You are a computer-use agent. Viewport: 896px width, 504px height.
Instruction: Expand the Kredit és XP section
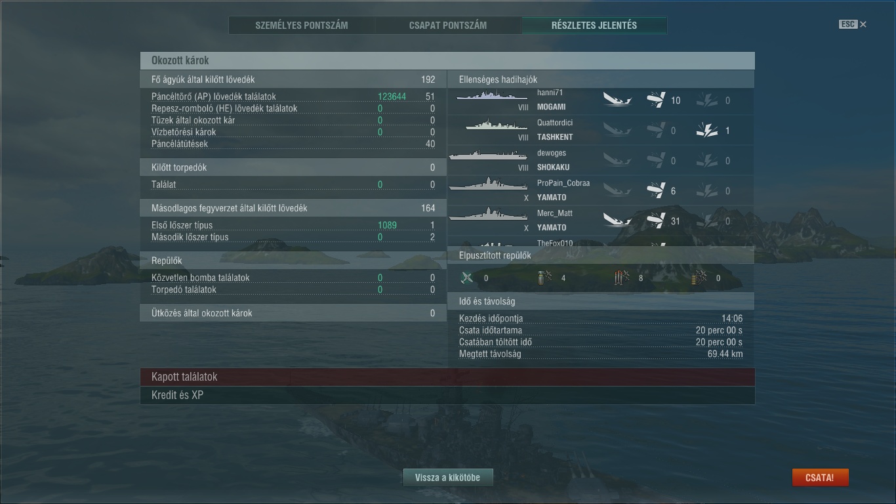click(x=447, y=395)
